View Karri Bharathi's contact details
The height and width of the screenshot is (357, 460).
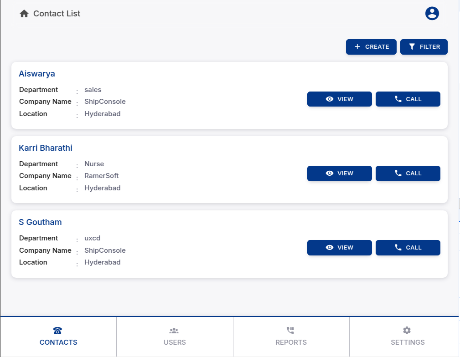[339, 173]
